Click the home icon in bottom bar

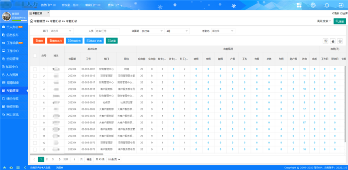pyautogui.click(x=4, y=167)
